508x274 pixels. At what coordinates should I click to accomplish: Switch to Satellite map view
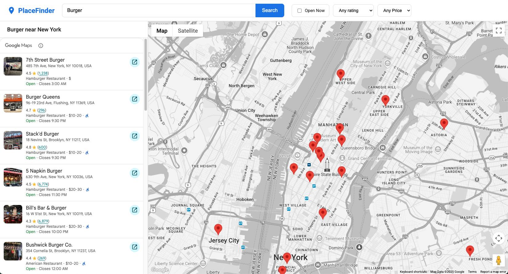(188, 31)
